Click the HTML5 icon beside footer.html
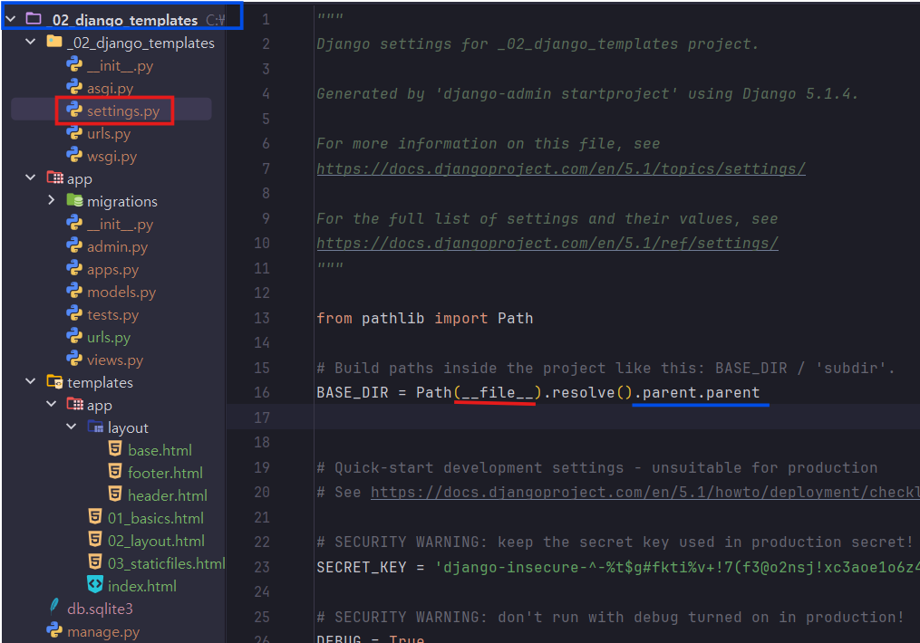 click(115, 472)
